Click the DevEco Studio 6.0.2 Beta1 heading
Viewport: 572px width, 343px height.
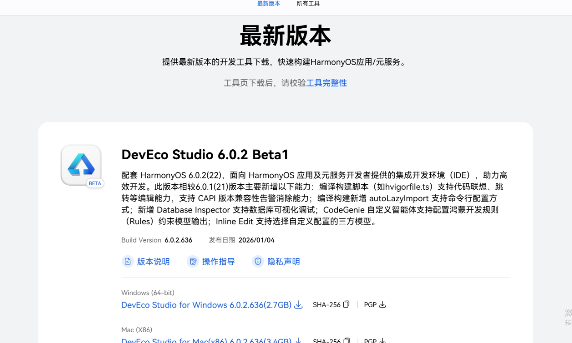click(x=205, y=155)
